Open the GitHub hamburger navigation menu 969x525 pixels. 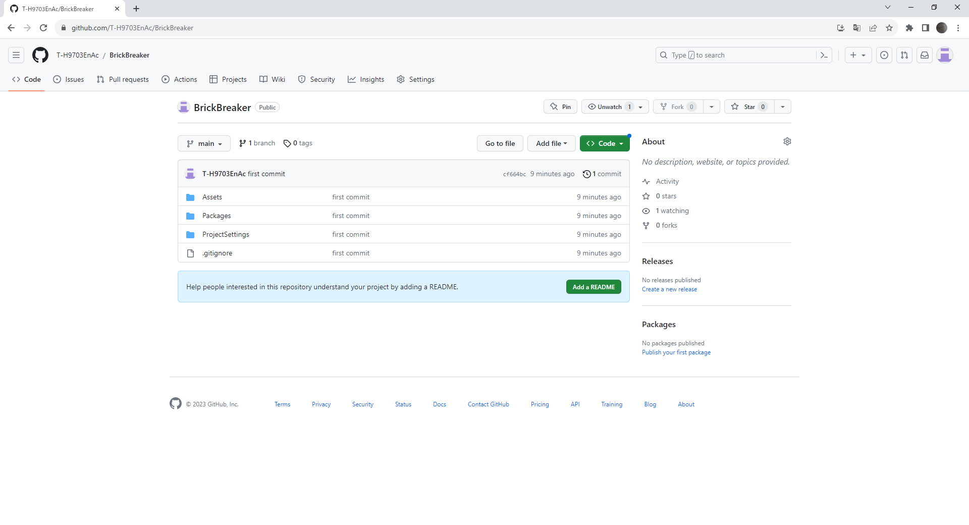click(x=16, y=55)
